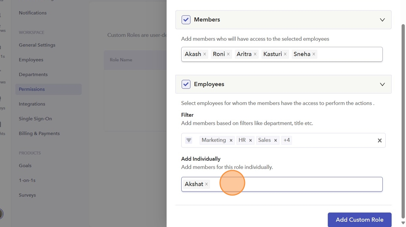Remove Roni tag from members

[228, 54]
